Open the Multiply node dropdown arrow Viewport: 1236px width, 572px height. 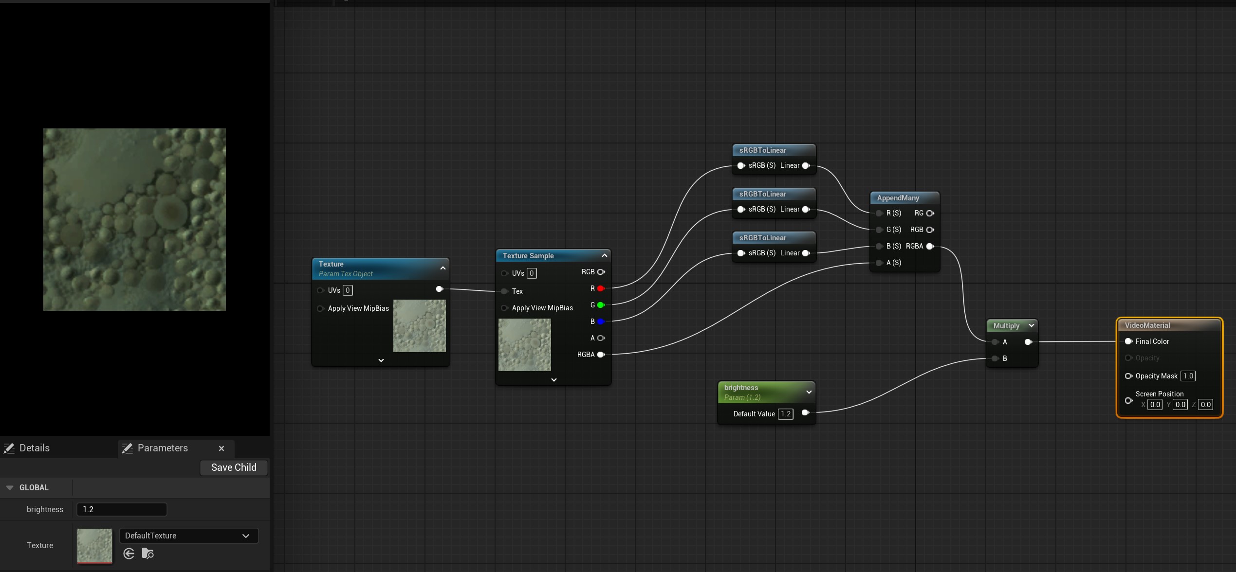(x=1031, y=325)
